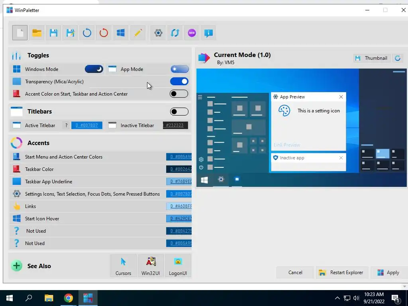
Task: Apply the theme with Apply button
Action: (x=389, y=273)
